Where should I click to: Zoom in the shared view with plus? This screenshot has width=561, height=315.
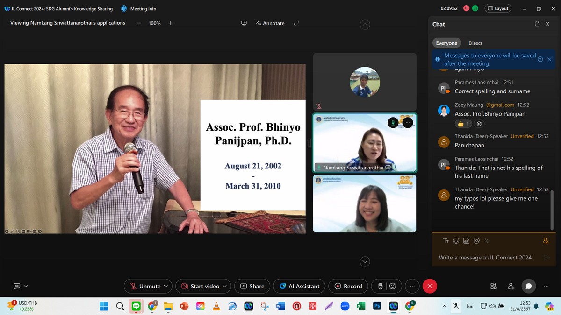(x=170, y=23)
